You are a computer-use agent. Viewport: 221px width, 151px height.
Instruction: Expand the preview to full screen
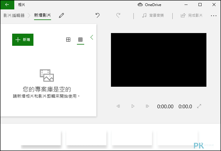[199, 106]
